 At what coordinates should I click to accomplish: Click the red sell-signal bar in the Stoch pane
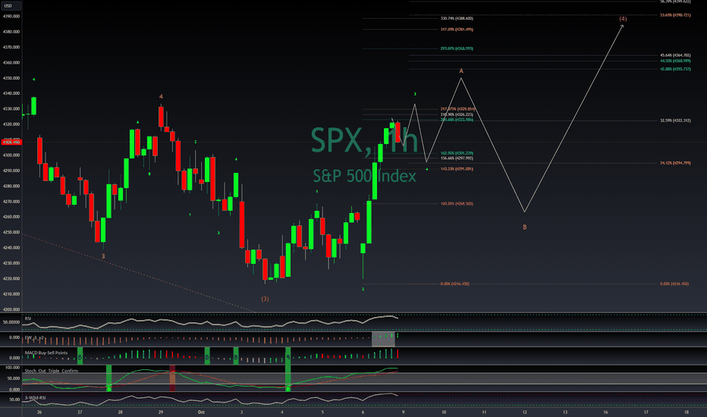point(172,378)
